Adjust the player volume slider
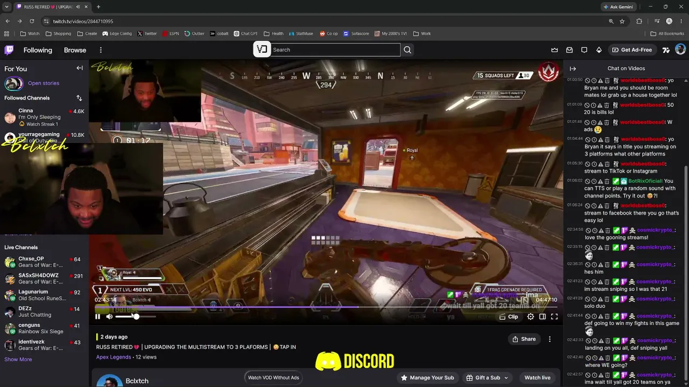 [136, 317]
